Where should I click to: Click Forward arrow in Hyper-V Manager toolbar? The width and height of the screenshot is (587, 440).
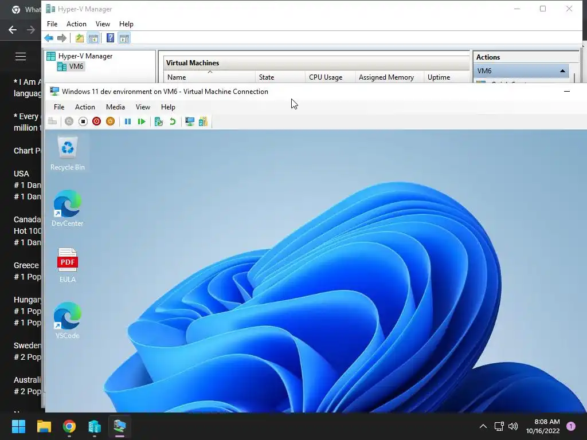coord(62,38)
